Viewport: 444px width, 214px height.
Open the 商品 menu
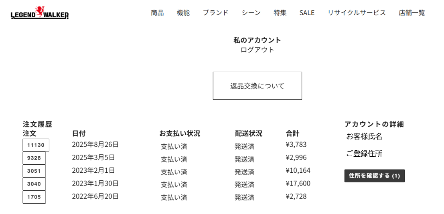coord(157,13)
